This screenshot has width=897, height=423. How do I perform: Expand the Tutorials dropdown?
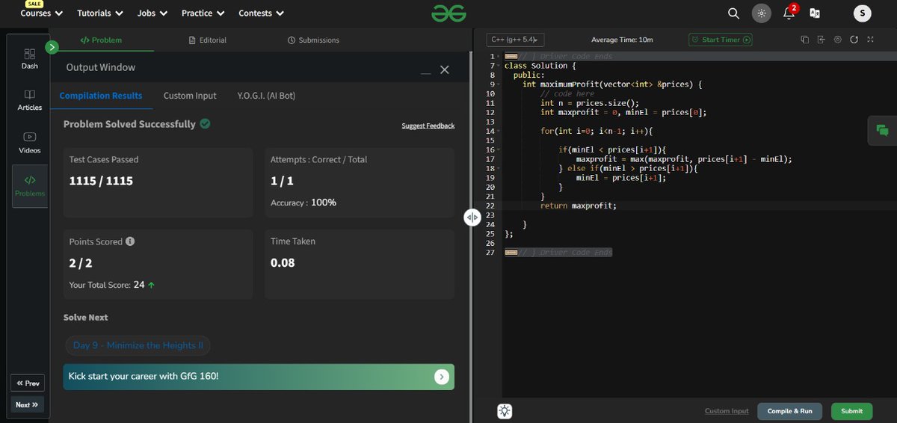click(99, 13)
